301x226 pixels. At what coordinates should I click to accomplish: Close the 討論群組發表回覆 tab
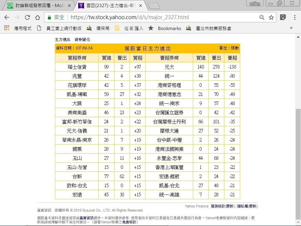coord(69,6)
